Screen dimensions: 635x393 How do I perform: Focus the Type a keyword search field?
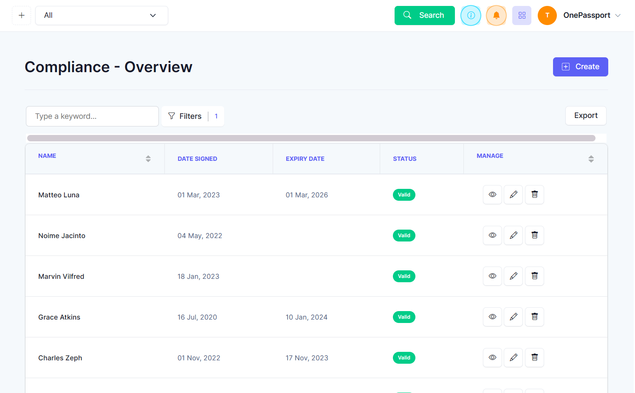(92, 116)
